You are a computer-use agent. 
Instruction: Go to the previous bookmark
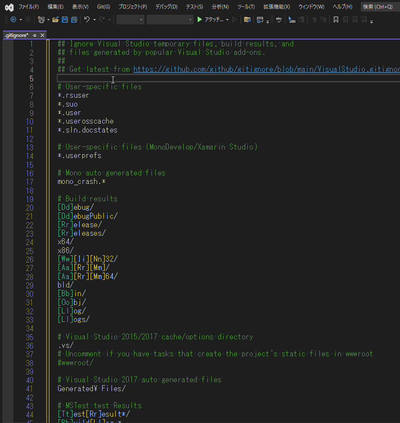(345, 20)
